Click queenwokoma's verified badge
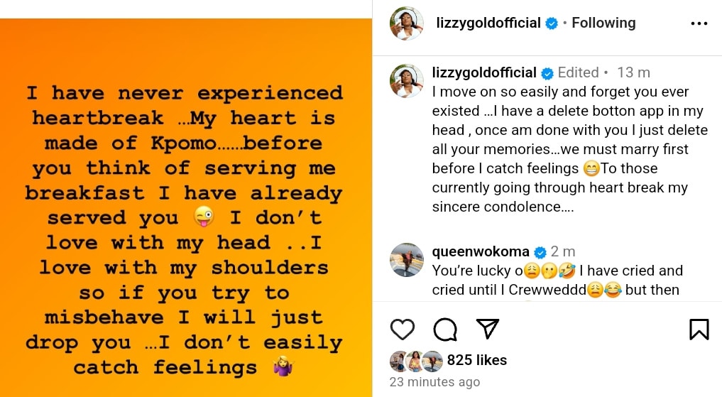The image size is (722, 397). pos(540,252)
